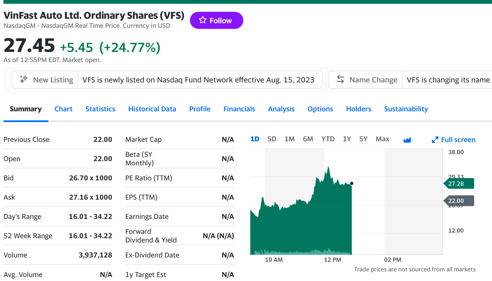Image resolution: width=492 pixels, height=281 pixels.
Task: Click the star icon in Follow button
Action: tap(203, 20)
